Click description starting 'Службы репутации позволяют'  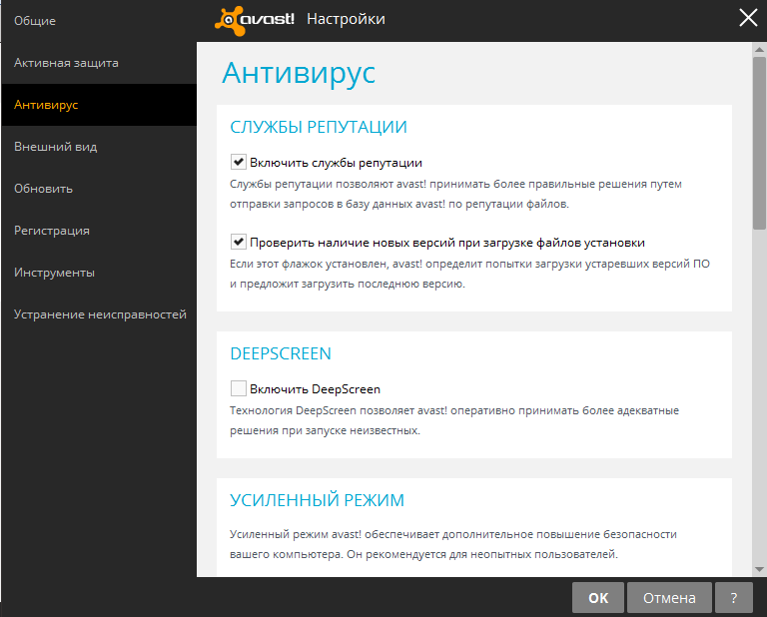click(455, 194)
